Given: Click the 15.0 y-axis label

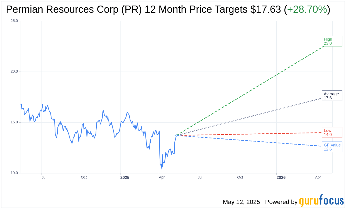Looking at the screenshot, I should point(14,122).
